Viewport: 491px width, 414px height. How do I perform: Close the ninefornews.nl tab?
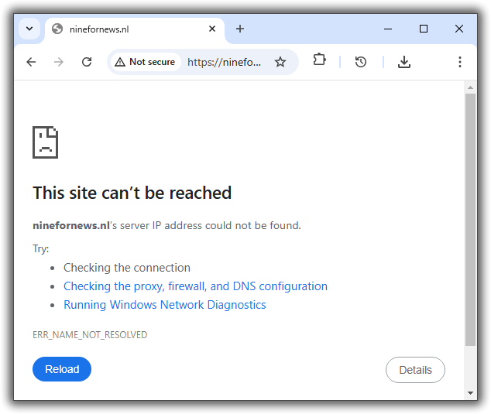pos(212,29)
